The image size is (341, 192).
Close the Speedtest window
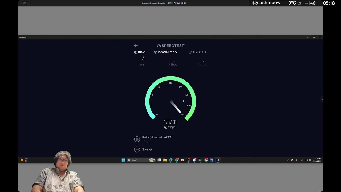pyautogui.click(x=320, y=37)
